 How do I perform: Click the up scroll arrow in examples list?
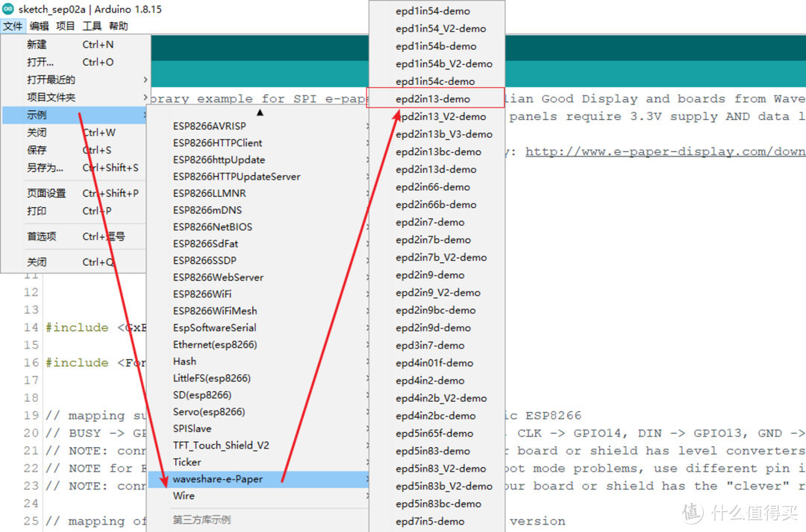260,113
